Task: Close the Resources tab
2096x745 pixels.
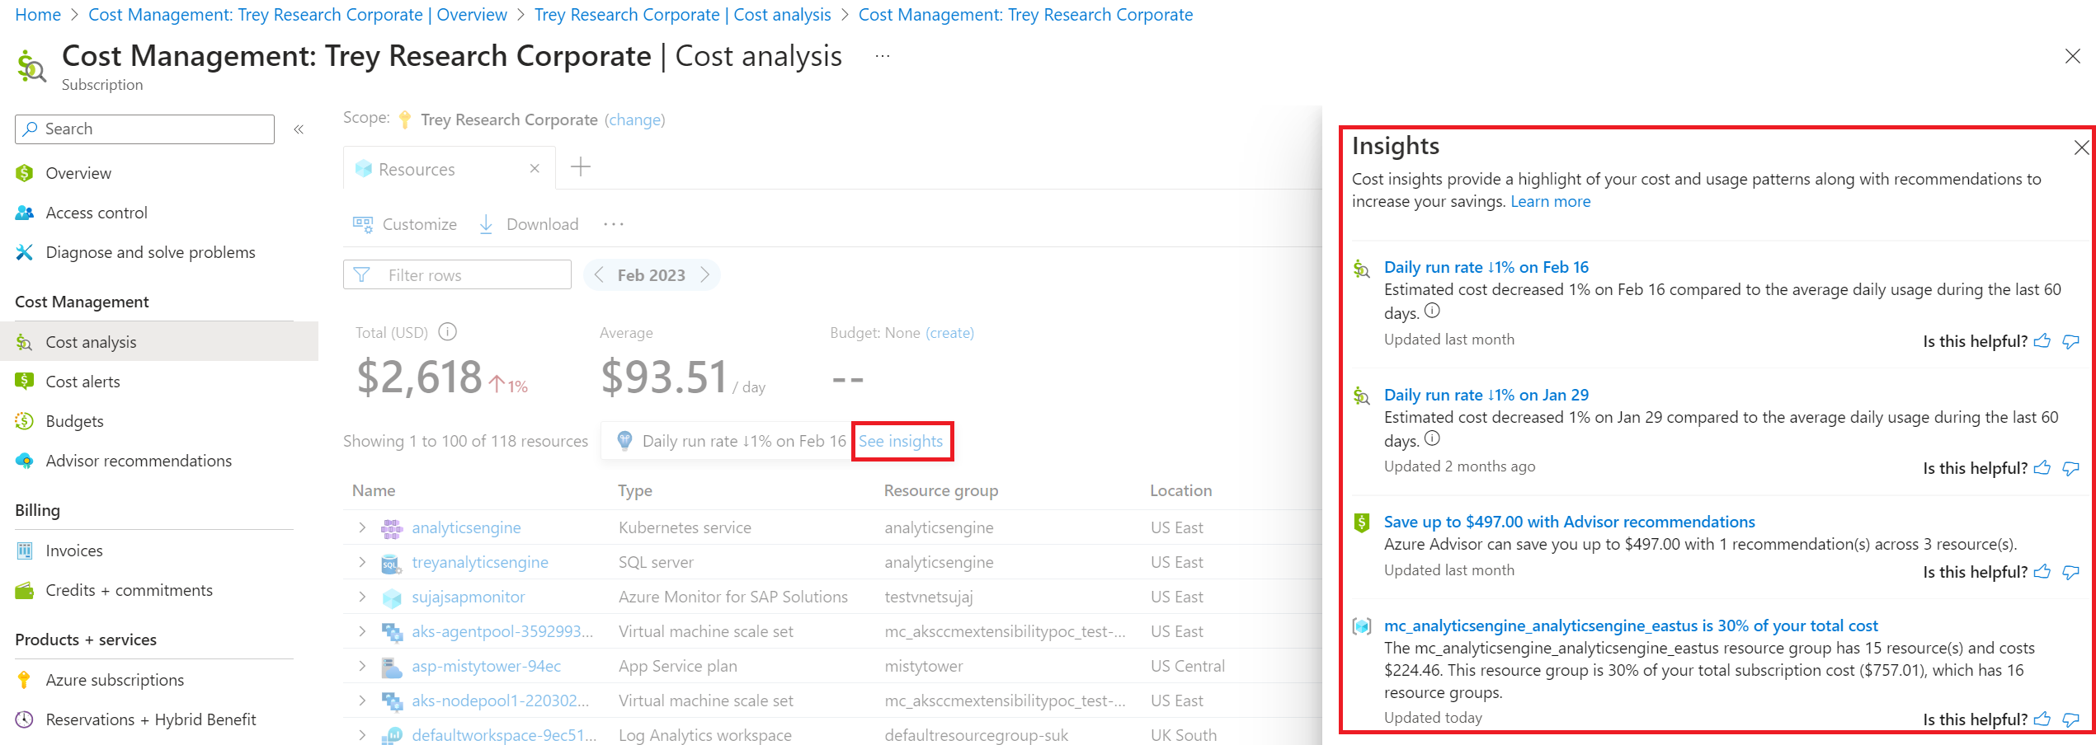Action: pos(535,169)
